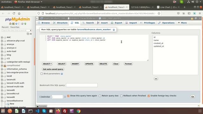Switch to the Browse tab
Image resolution: width=203 pixels, height=114 pixels.
click(x=44, y=23)
